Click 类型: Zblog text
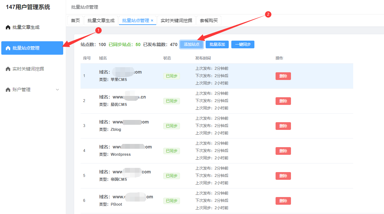The height and width of the screenshot is (214, 384). pos(110,130)
